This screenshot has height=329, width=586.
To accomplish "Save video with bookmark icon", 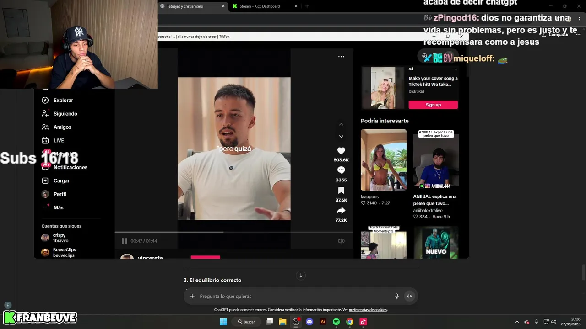I will tap(341, 191).
